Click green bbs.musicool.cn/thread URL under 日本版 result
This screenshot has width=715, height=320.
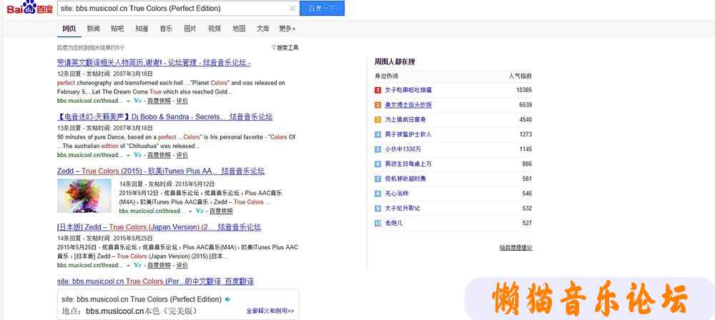pos(90,265)
